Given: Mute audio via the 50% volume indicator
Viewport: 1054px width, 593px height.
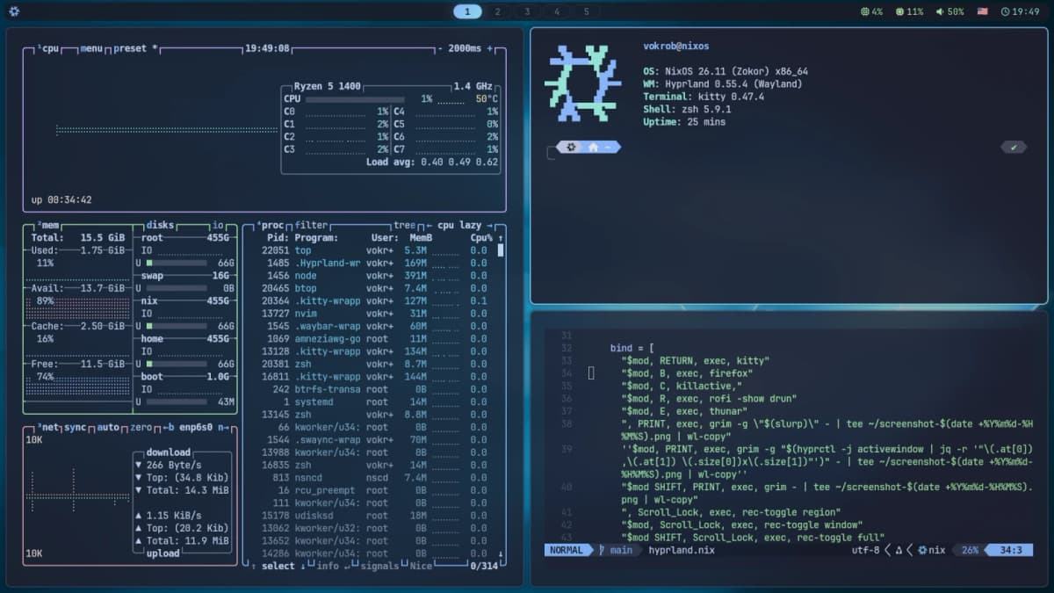Looking at the screenshot, I should 949,11.
